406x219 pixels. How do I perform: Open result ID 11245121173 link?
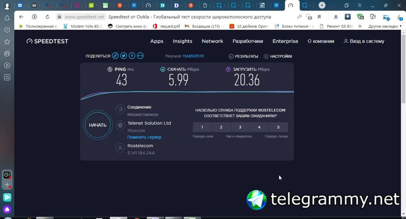193,56
